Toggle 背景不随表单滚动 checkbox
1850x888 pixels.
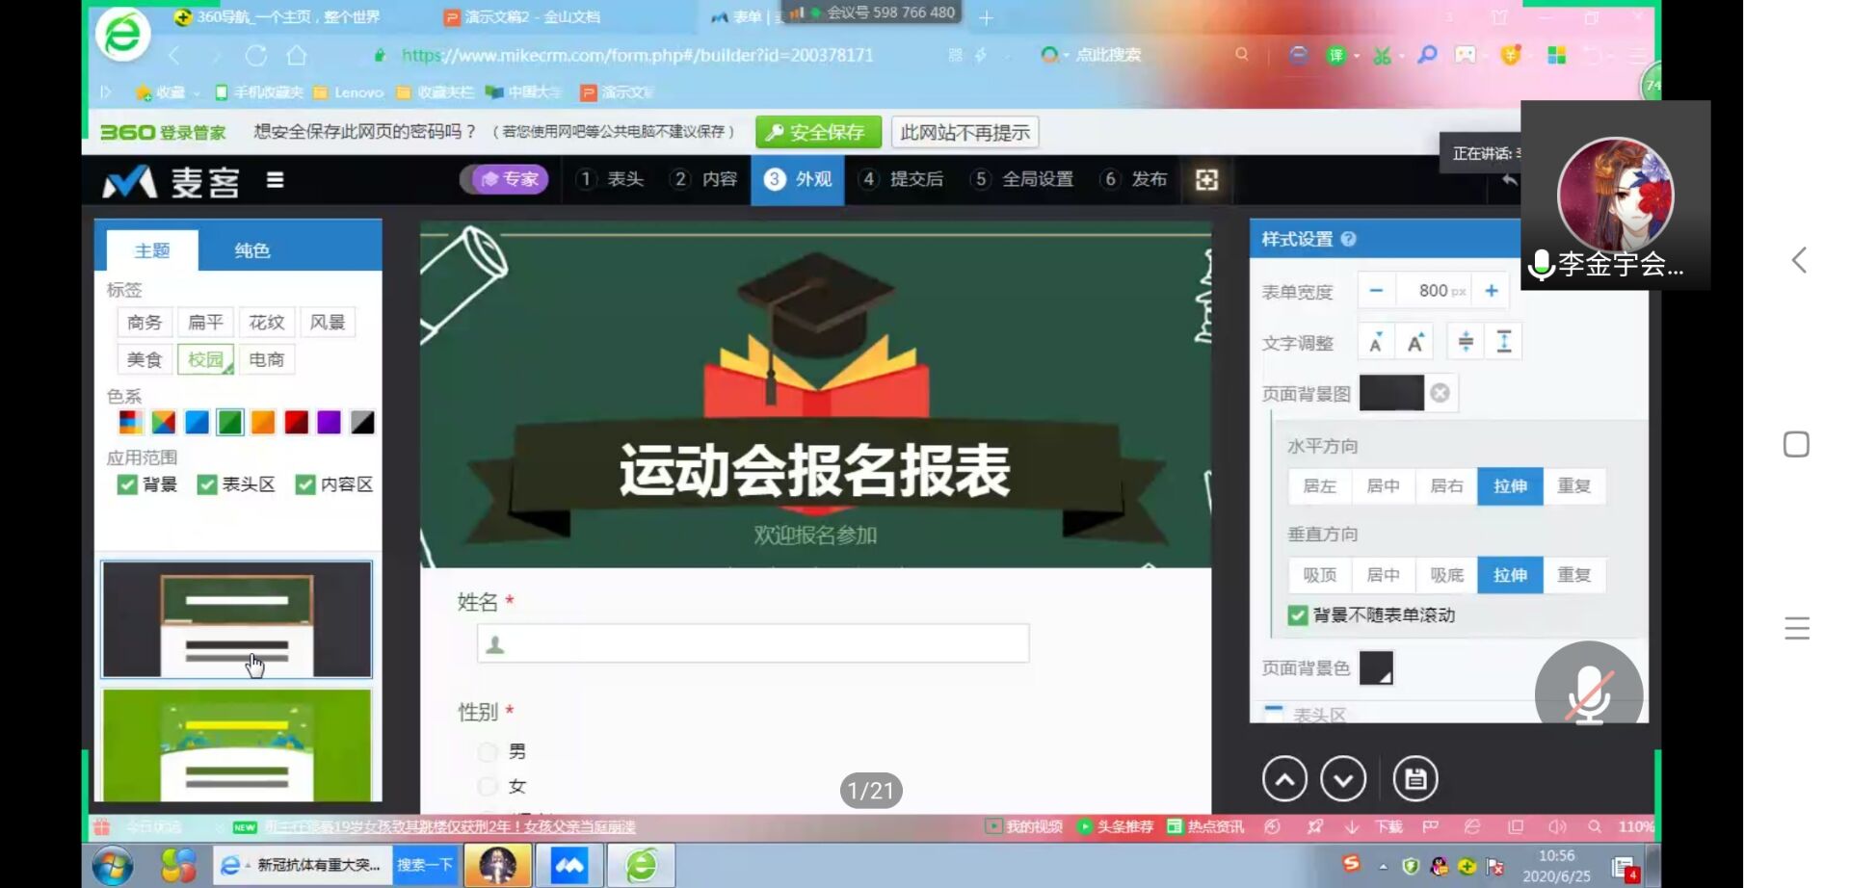pyautogui.click(x=1298, y=615)
